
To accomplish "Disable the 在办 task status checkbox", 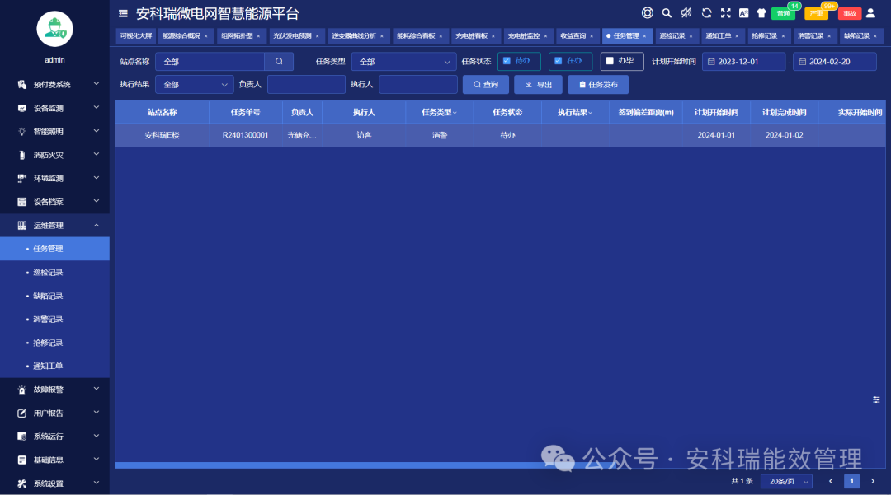I will (571, 61).
